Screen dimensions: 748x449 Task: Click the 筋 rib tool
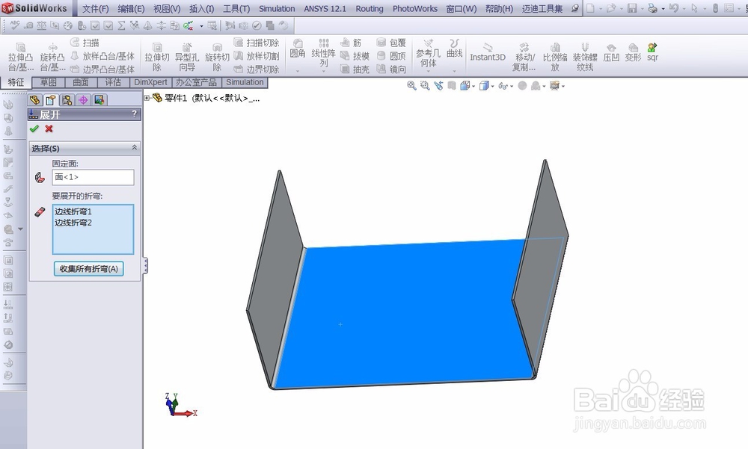[x=351, y=43]
